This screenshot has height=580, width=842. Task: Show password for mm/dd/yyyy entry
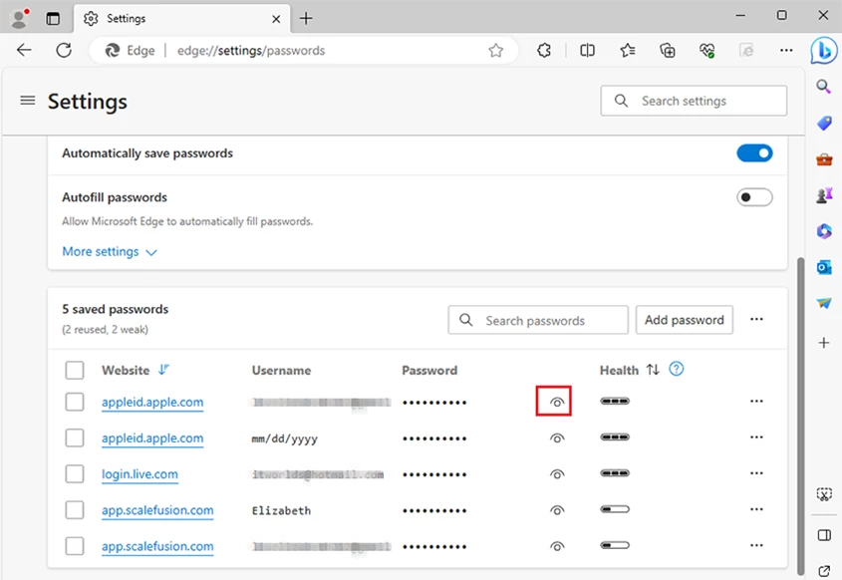coord(557,438)
